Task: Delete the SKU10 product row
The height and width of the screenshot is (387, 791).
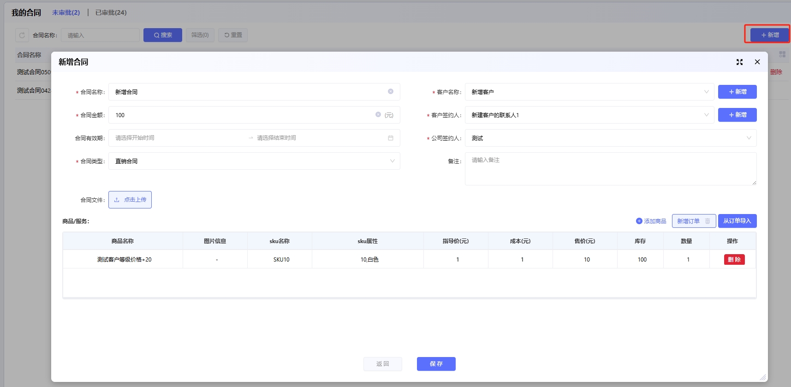Action: [734, 260]
